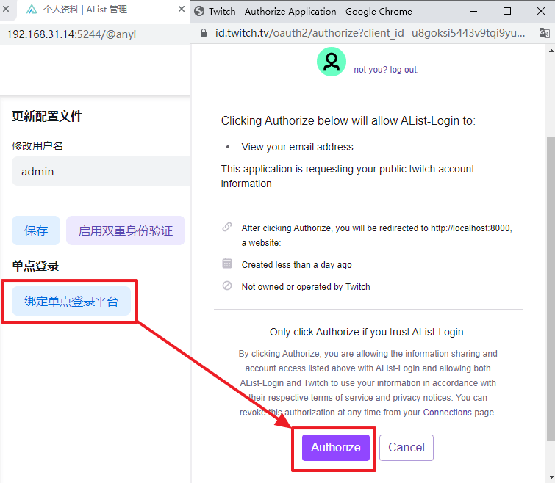Minimize the Twitch Authorize Application window
The image size is (555, 483).
pyautogui.click(x=473, y=11)
